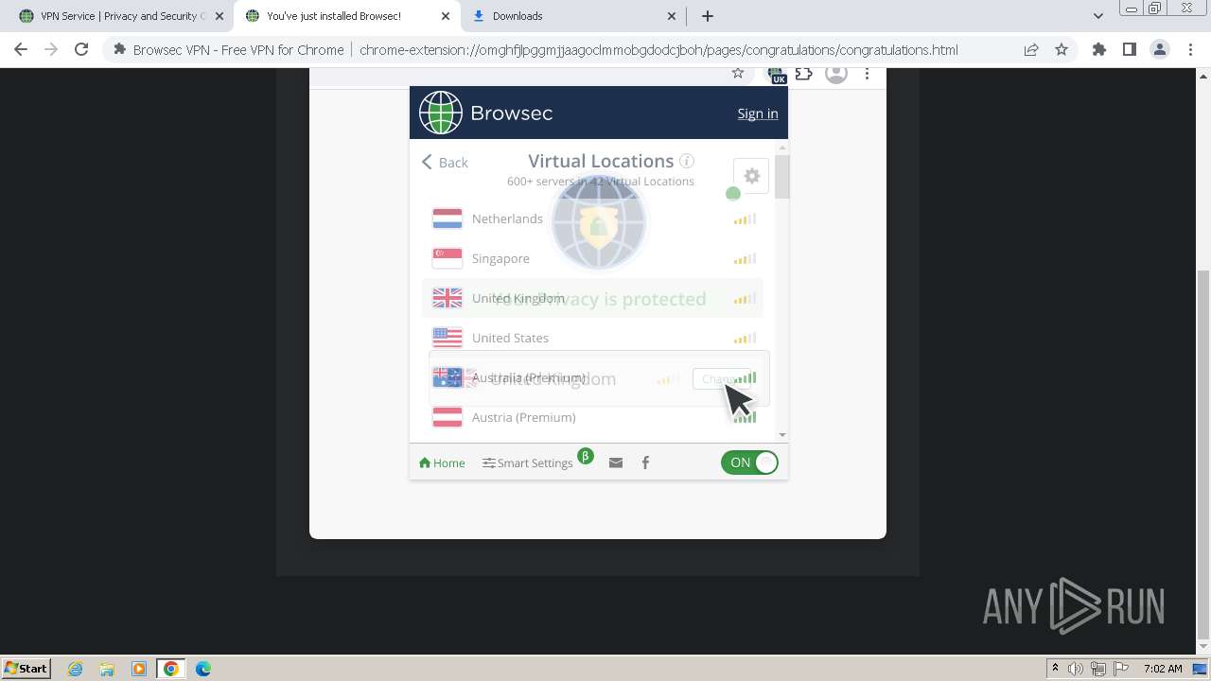
Task: Click the volume icon in the system tray
Action: tap(1076, 669)
